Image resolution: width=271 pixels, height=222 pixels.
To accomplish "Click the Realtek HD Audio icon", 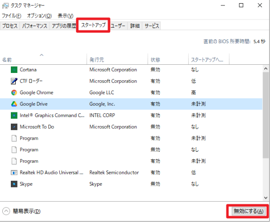I will point(14,173).
